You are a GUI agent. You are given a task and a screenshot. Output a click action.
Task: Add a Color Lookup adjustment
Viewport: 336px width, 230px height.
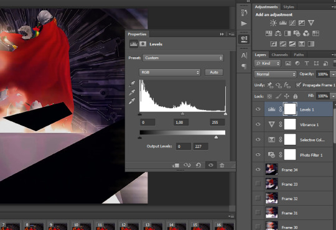[315, 33]
